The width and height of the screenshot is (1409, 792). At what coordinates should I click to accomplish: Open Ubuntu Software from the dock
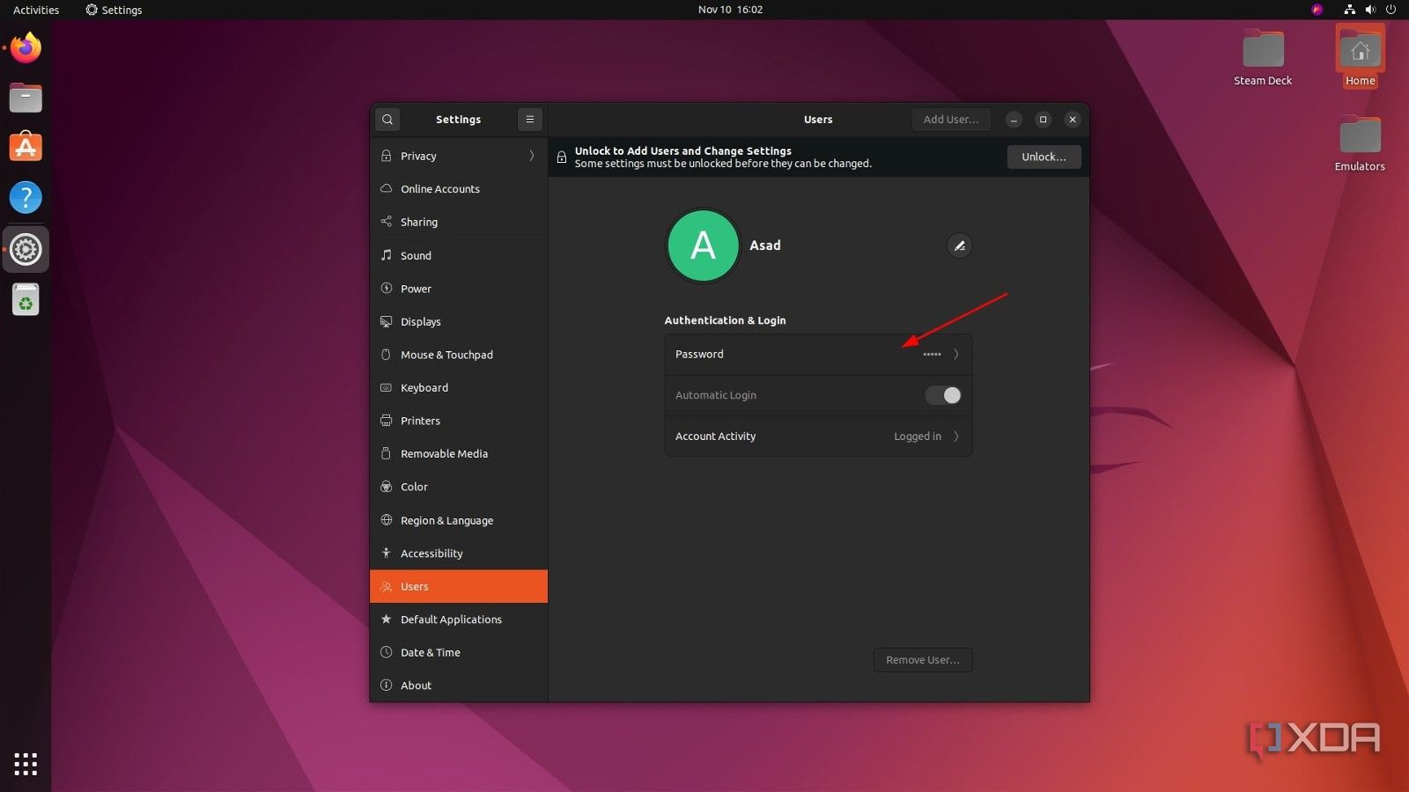click(25, 147)
